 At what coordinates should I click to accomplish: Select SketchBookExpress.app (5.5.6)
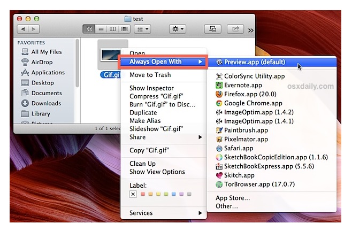pos(272,166)
